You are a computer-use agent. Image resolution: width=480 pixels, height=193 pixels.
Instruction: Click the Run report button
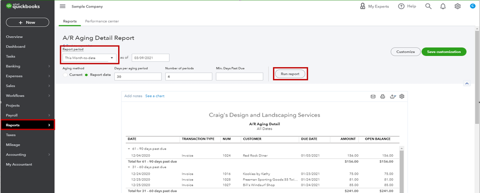[x=290, y=74]
